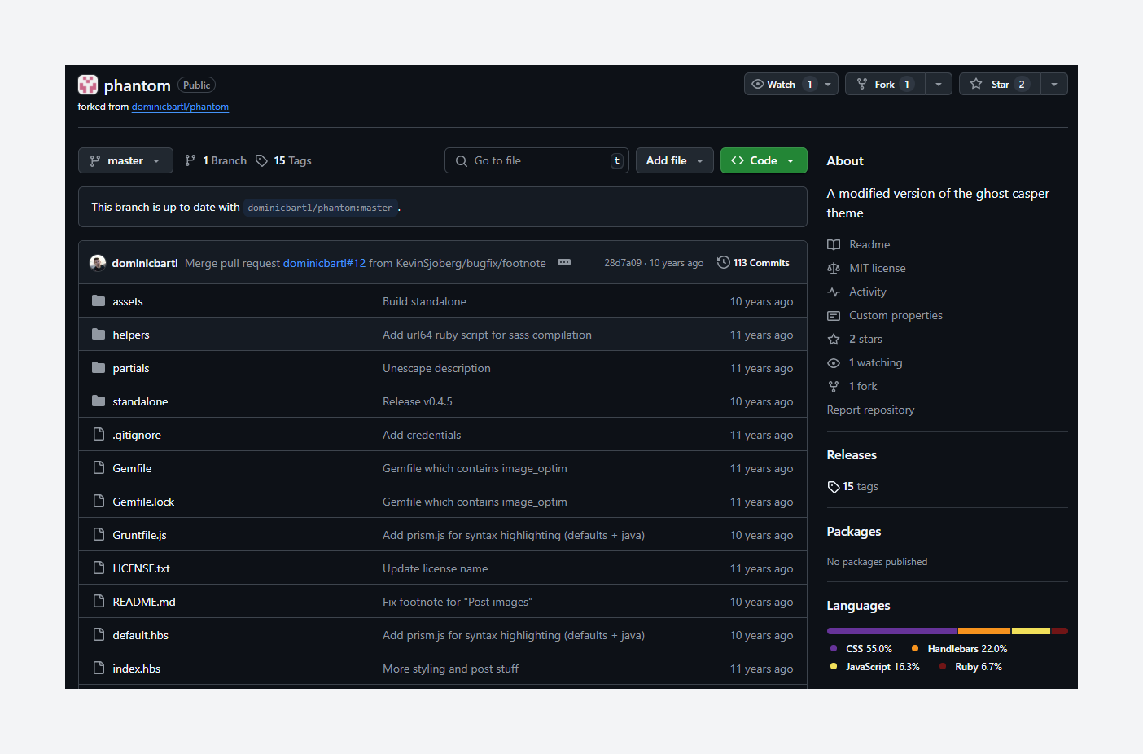
Task: Click the LICENSE.txt file icon
Action: click(x=99, y=568)
